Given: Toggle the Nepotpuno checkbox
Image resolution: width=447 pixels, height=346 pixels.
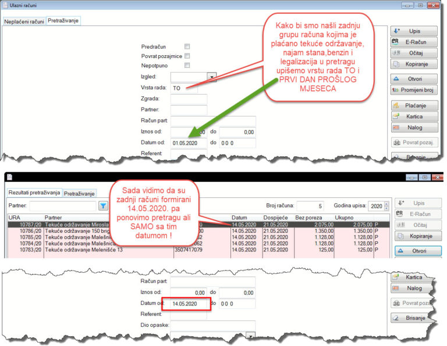Looking at the screenshot, I should coord(187,66).
